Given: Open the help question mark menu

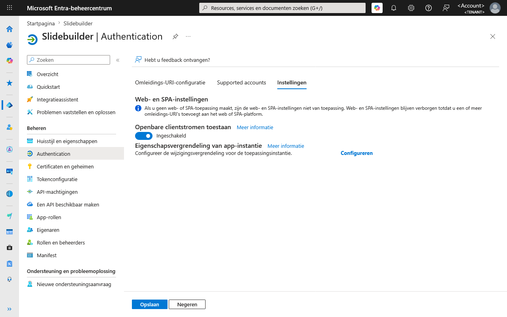Looking at the screenshot, I should coord(429,8).
